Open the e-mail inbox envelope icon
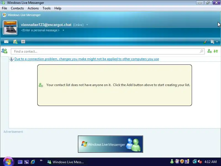Screen dimensions: 221x166 coord(6,42)
